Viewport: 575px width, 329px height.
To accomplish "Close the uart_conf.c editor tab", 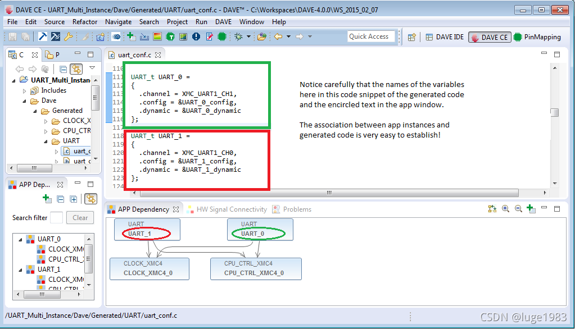I will point(158,55).
